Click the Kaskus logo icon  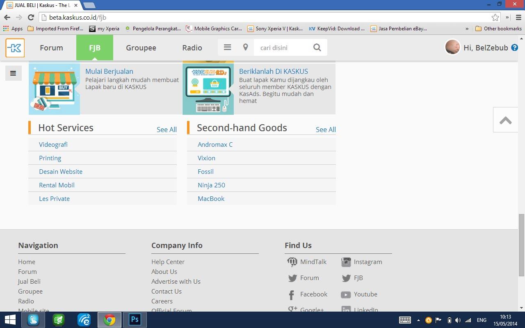[x=15, y=48]
